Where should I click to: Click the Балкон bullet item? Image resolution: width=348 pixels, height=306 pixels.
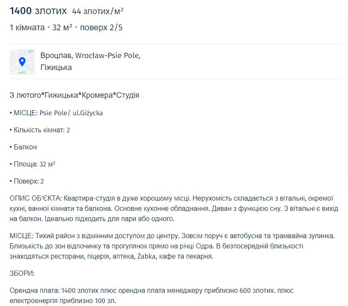pos(24,147)
